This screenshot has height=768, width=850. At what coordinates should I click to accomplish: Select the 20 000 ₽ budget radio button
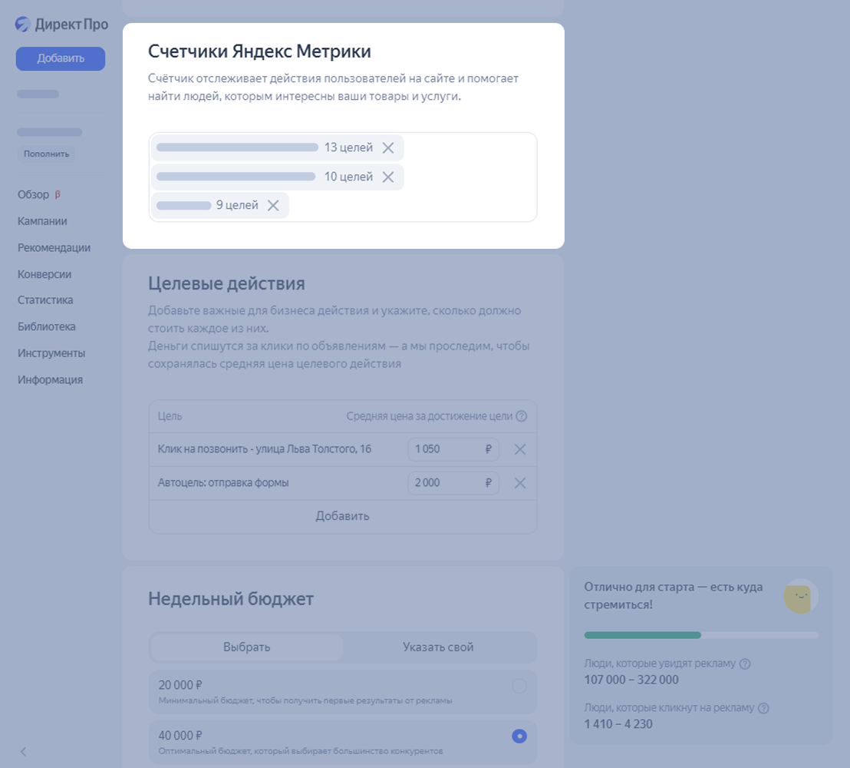(x=519, y=686)
